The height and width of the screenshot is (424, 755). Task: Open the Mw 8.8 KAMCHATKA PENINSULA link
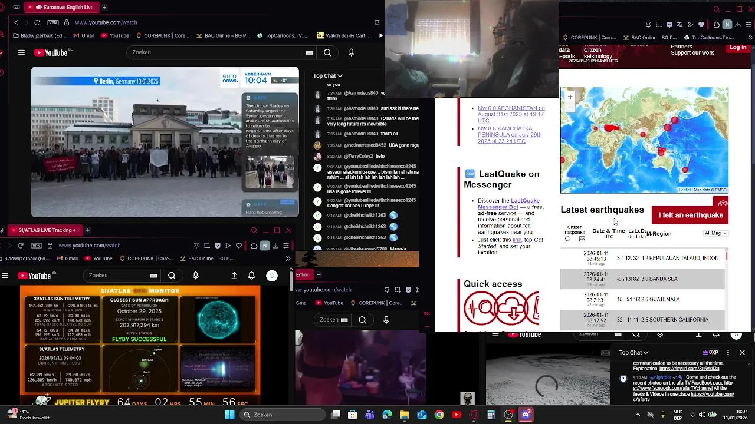coord(510,134)
